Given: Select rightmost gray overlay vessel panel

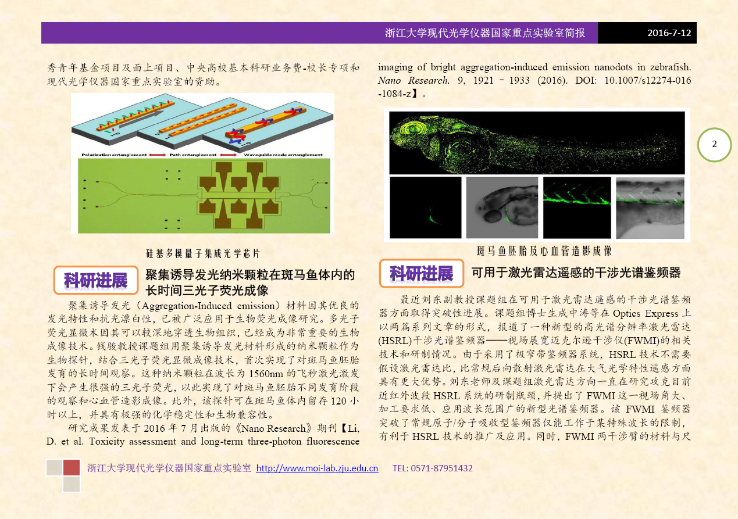Looking at the screenshot, I should click(x=650, y=207).
